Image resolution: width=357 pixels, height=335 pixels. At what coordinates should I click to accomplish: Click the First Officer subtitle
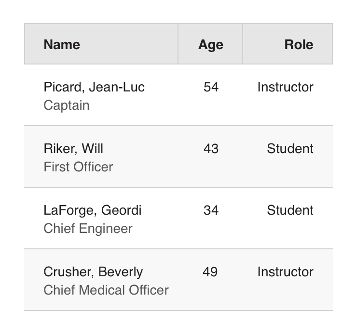pos(78,167)
